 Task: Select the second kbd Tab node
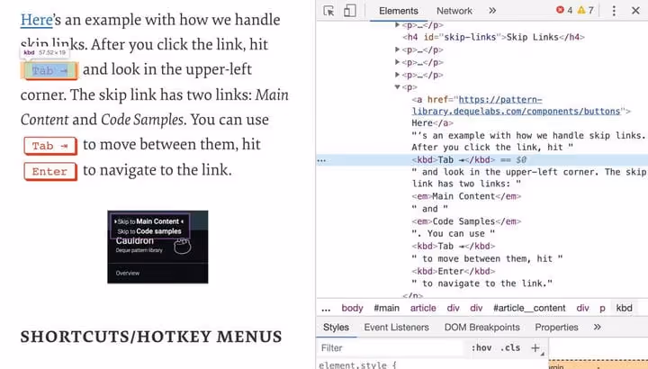pos(454,247)
